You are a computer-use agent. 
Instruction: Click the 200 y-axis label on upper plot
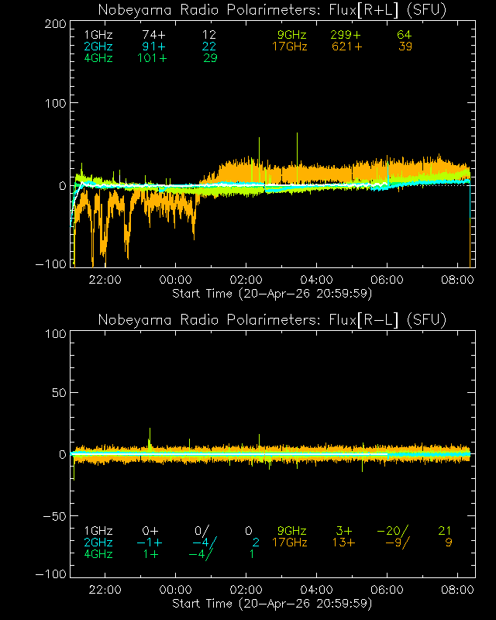click(x=54, y=24)
